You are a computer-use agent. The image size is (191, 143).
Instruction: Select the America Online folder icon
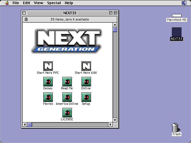click(67, 97)
